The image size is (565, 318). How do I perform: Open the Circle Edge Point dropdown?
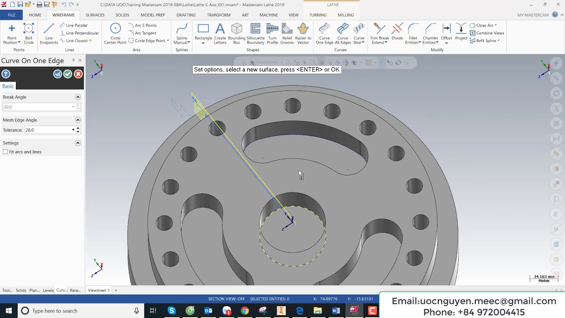pyautogui.click(x=168, y=41)
